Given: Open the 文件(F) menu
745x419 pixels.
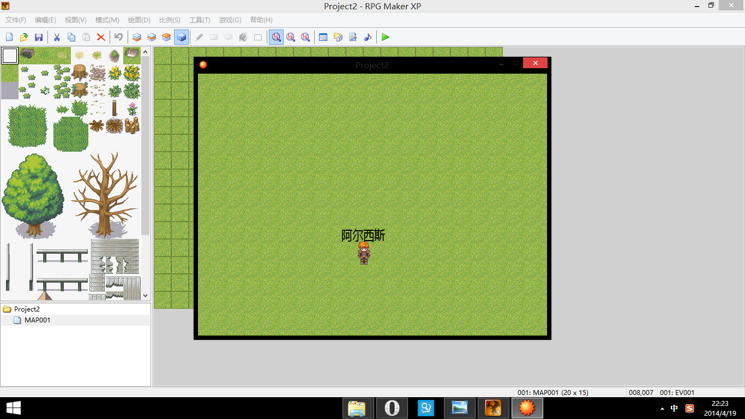Looking at the screenshot, I should [x=16, y=20].
